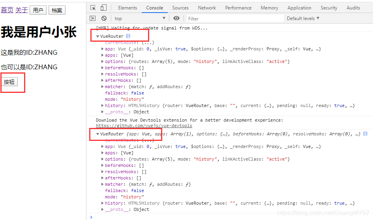
Task: Expand app property in first VueRouter
Action: pos(102,49)
